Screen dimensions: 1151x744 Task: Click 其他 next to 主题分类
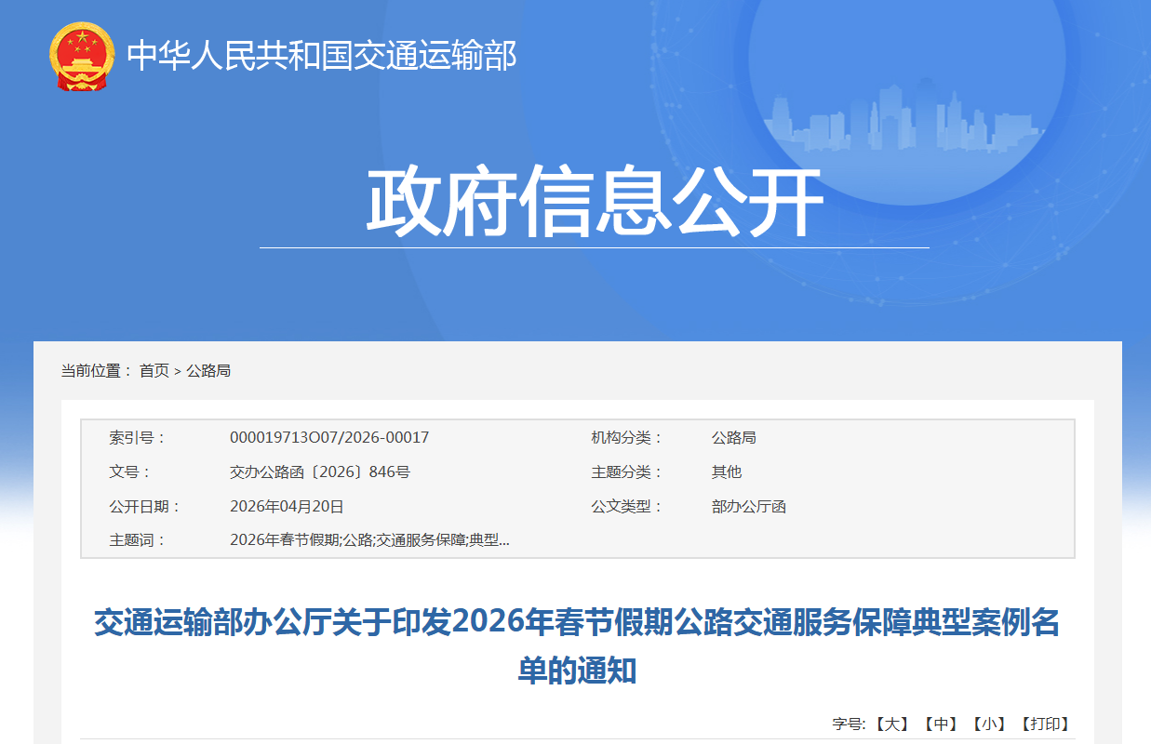(727, 472)
